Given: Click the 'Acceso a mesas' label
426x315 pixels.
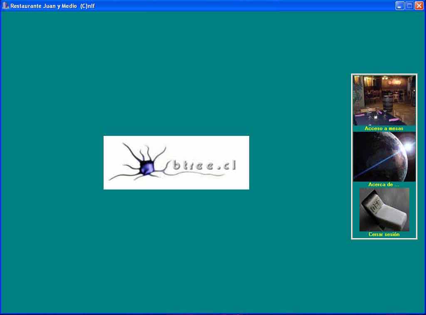Looking at the screenshot, I should click(384, 129).
